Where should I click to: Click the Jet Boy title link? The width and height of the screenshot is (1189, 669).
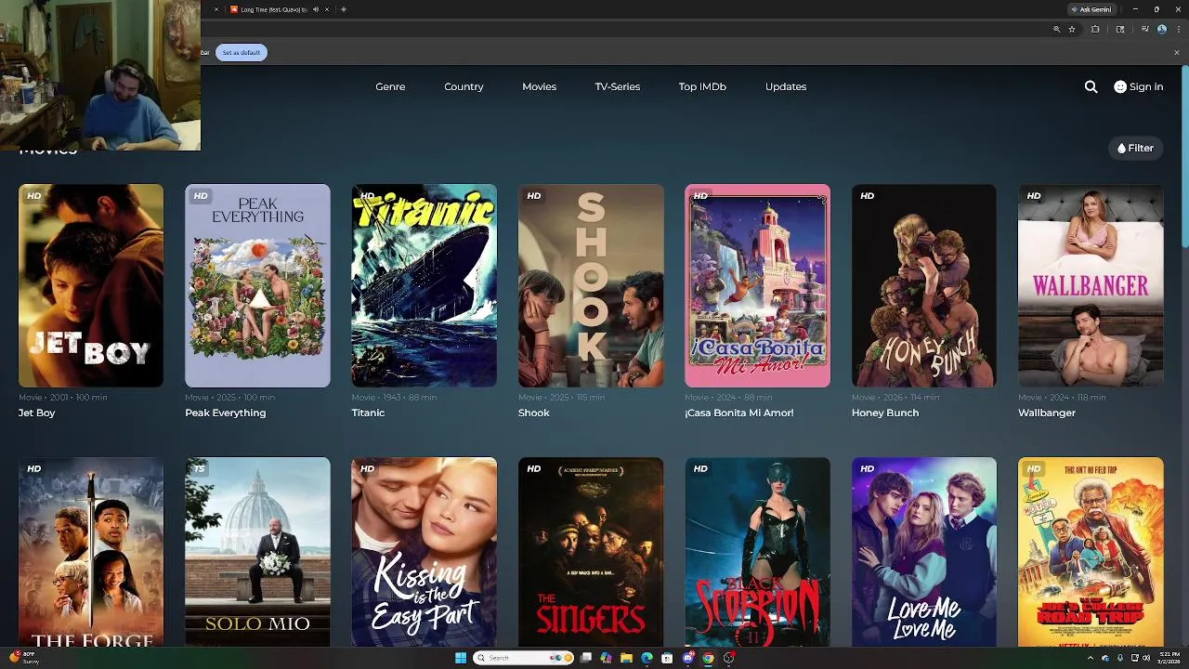click(x=37, y=413)
